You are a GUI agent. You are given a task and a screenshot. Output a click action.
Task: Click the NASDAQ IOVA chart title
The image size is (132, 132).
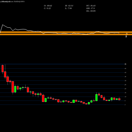pos(12,2)
